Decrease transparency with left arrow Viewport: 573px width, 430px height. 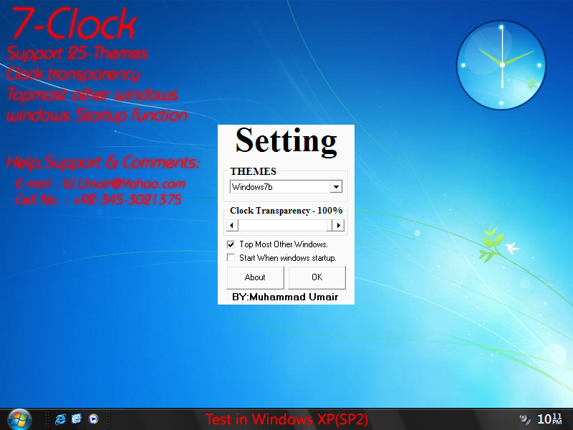[232, 225]
